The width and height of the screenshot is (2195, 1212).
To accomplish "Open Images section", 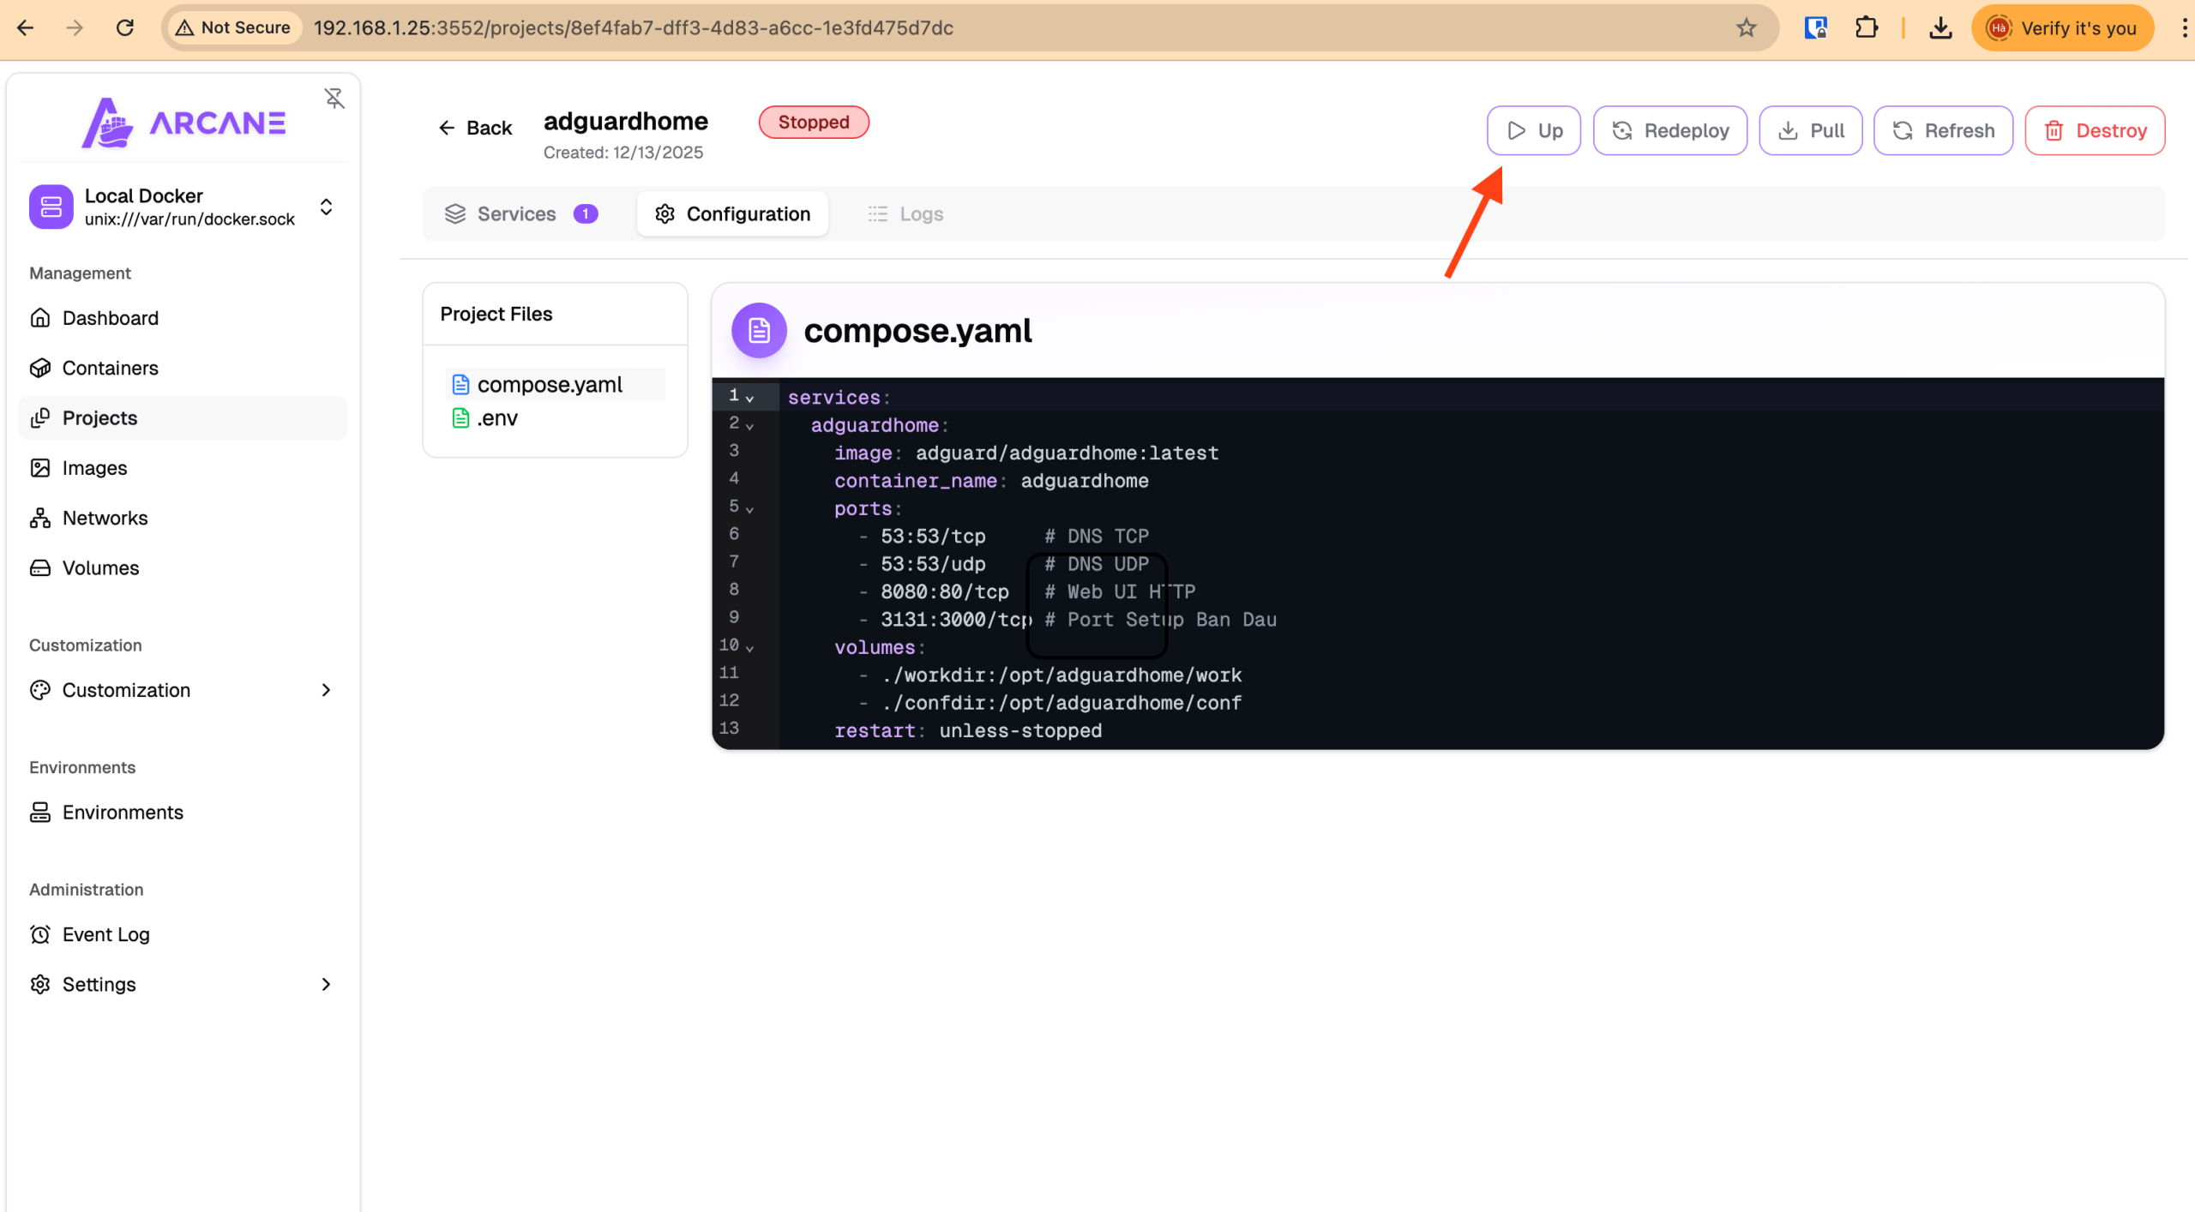I will pos(94,468).
